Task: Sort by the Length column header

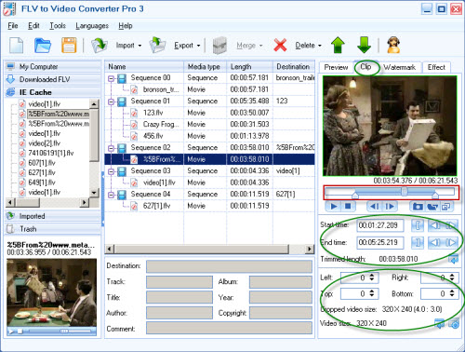Action: 249,66
